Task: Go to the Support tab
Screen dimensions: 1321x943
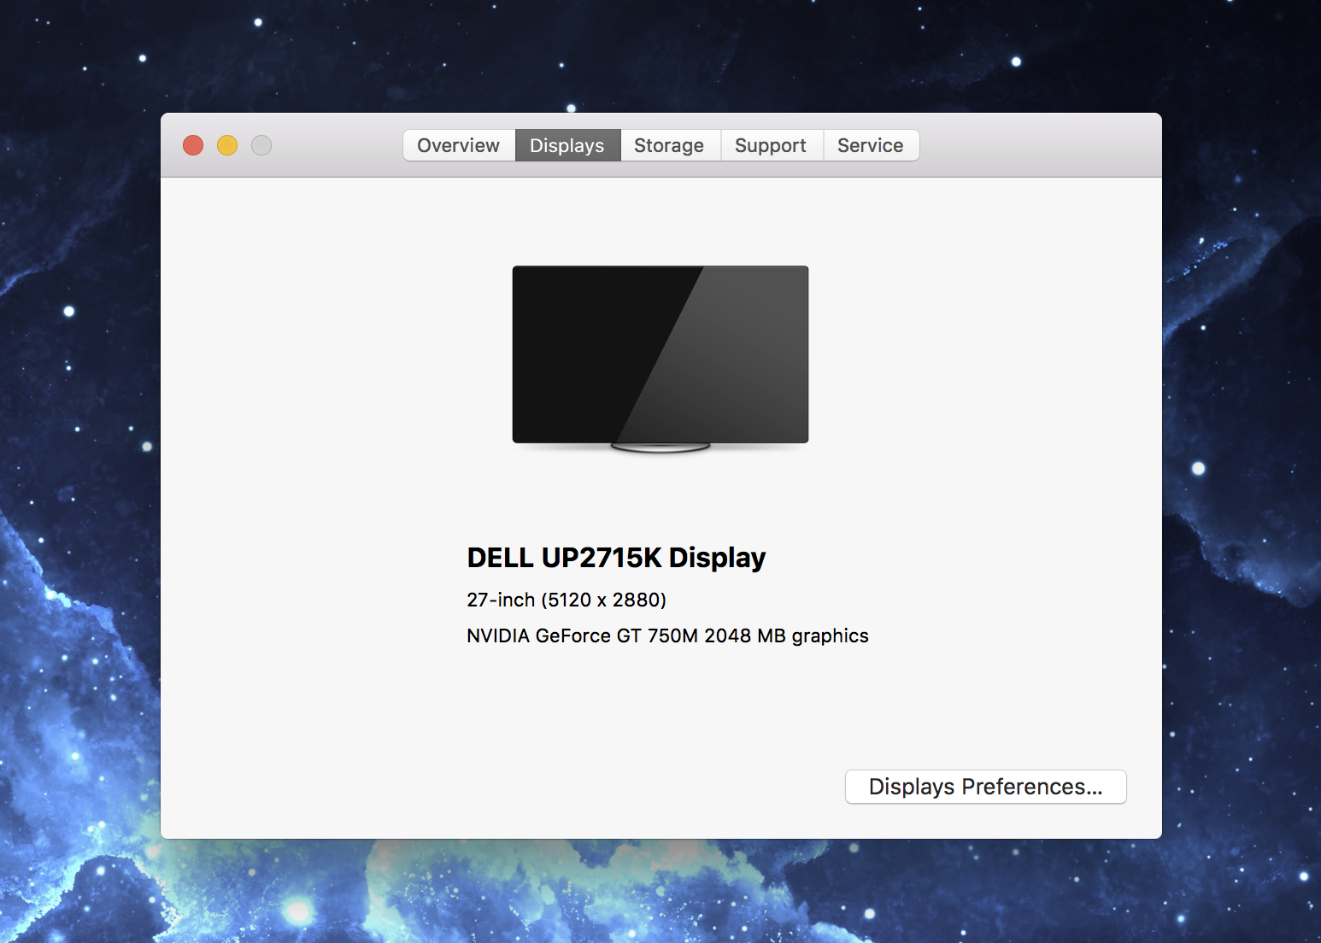Action: click(772, 145)
